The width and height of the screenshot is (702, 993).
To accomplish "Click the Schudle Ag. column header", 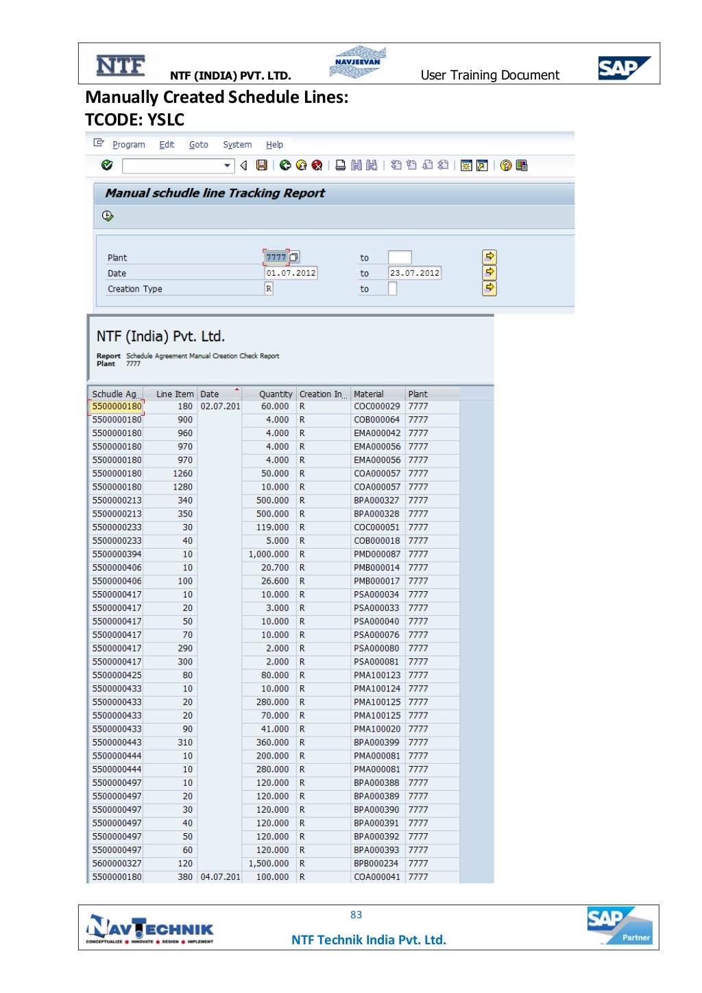I will [x=115, y=394].
